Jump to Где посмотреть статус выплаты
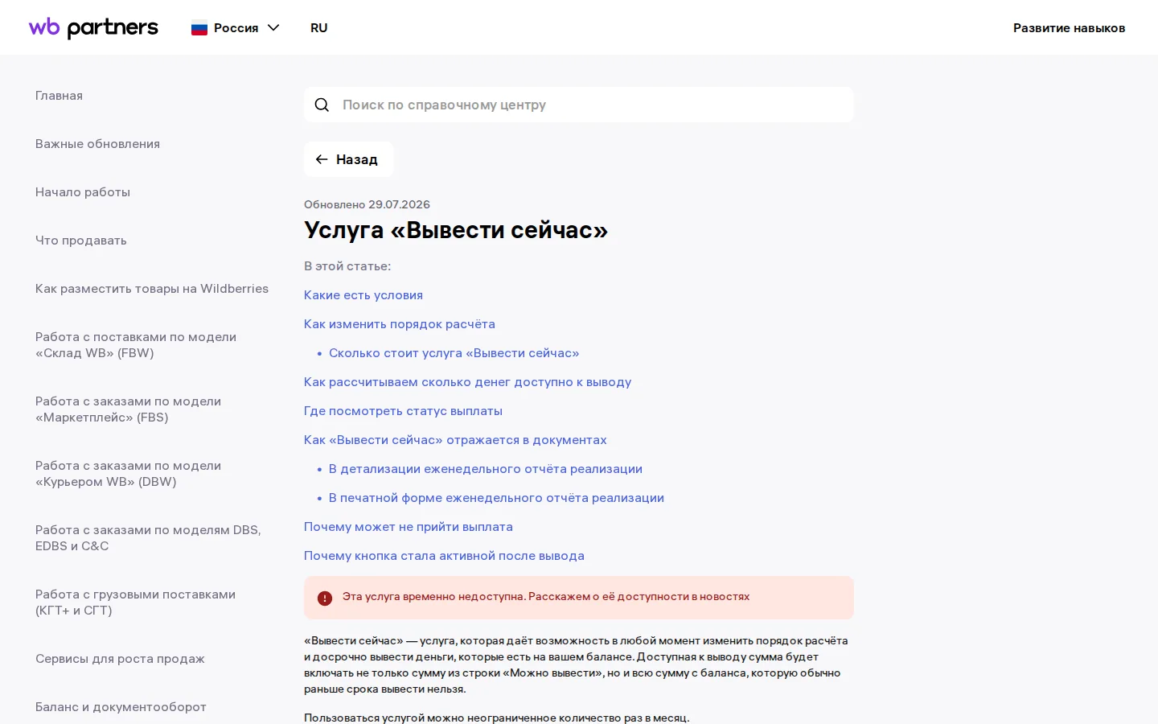Image resolution: width=1158 pixels, height=724 pixels. click(403, 411)
